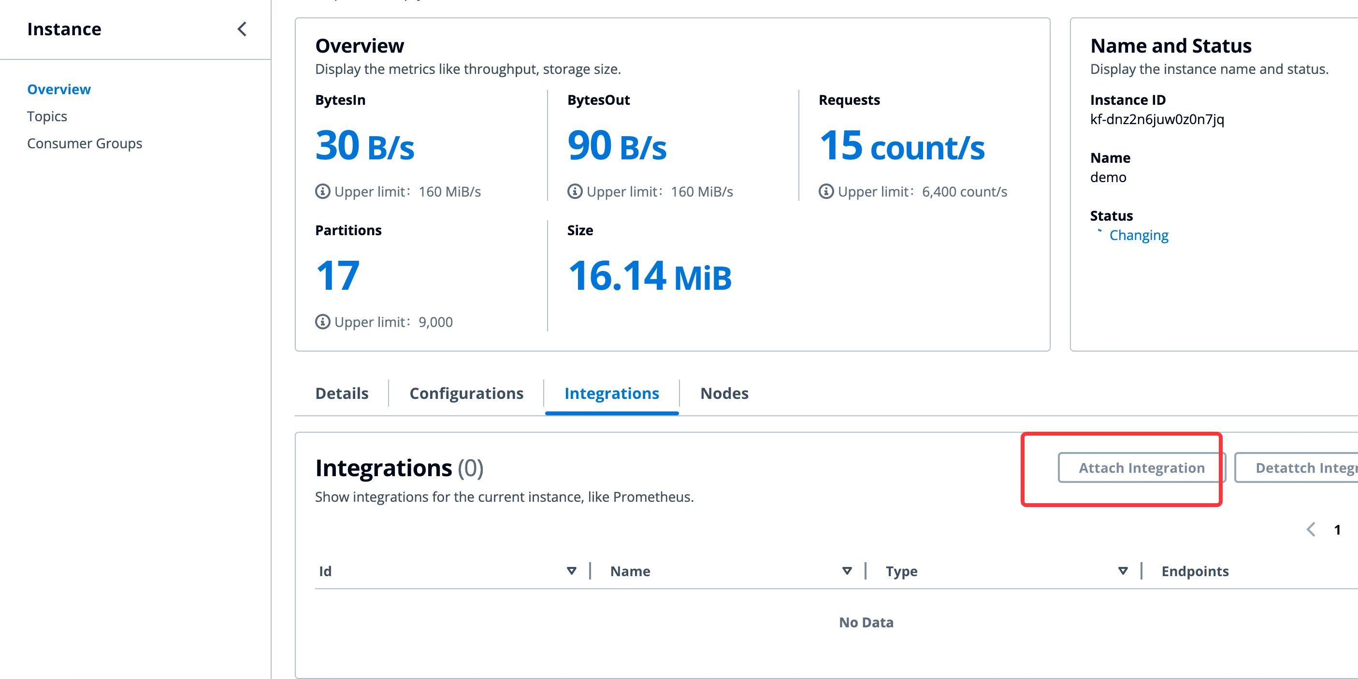The image size is (1358, 679).
Task: Click the instance name demo
Action: tap(1108, 177)
